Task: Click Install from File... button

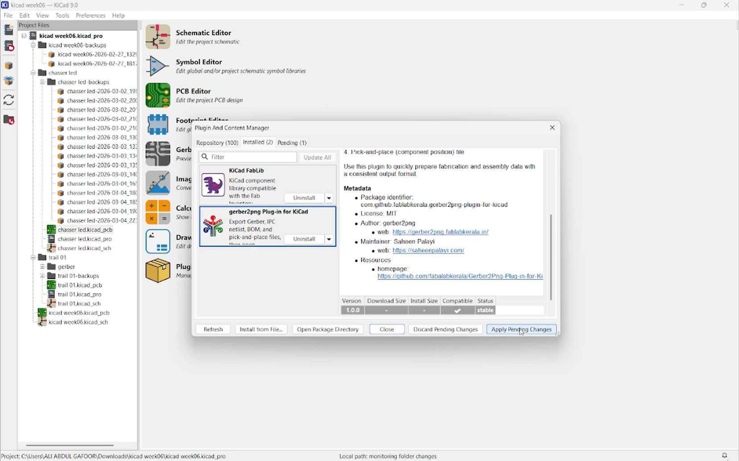Action: (x=261, y=329)
